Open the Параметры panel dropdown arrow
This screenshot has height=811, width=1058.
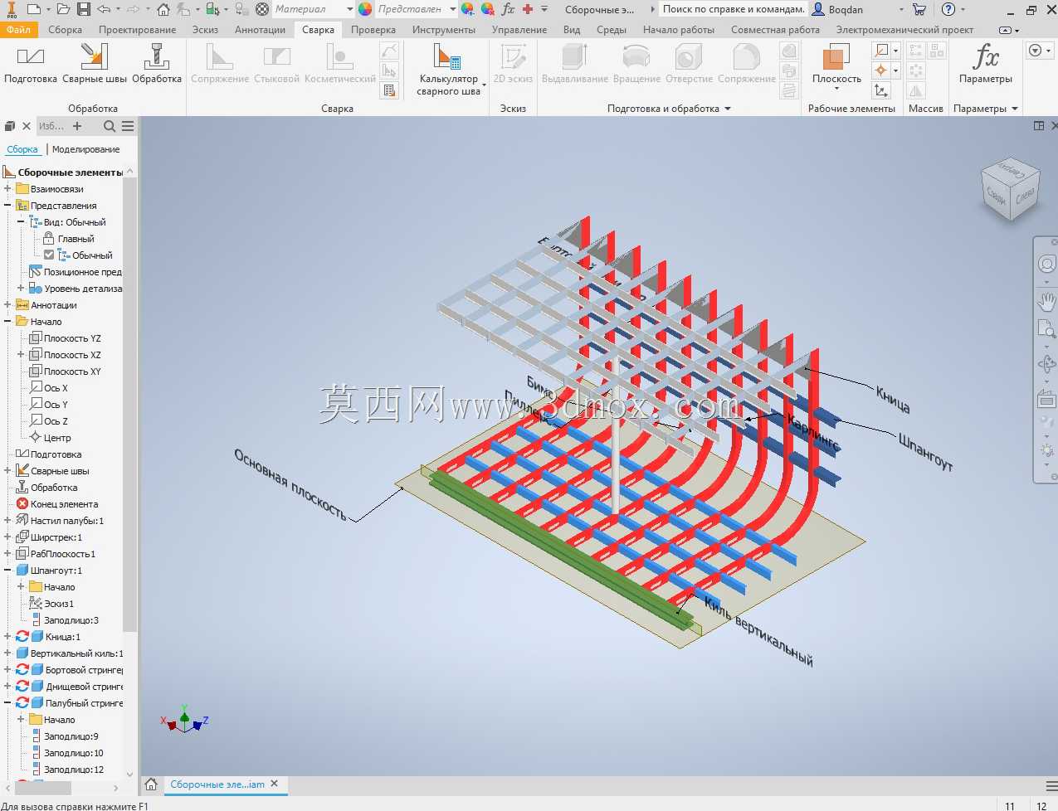click(1014, 109)
